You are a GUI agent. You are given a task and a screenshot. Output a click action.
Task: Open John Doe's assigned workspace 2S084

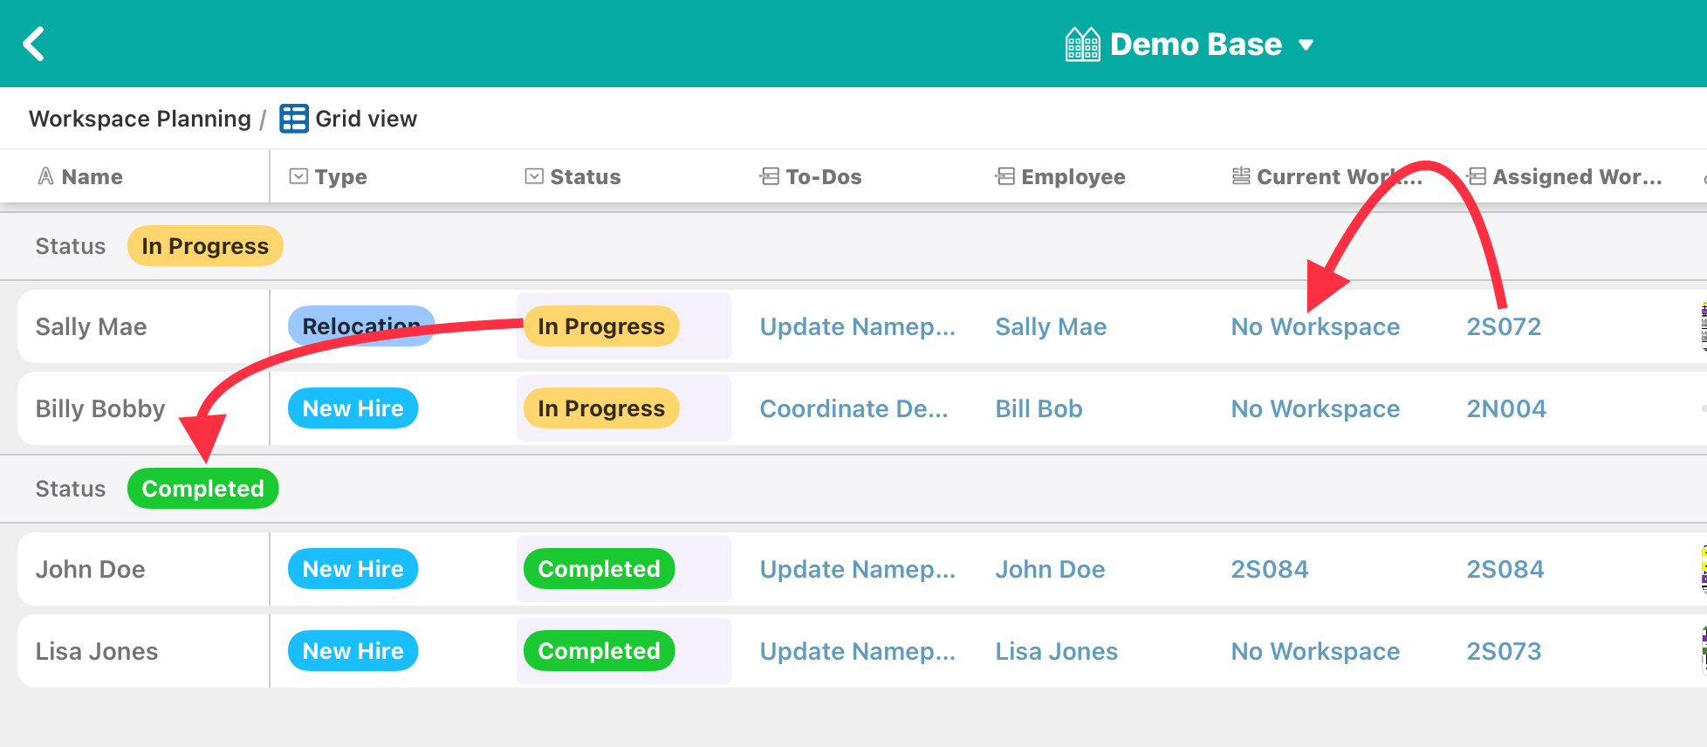(x=1505, y=569)
